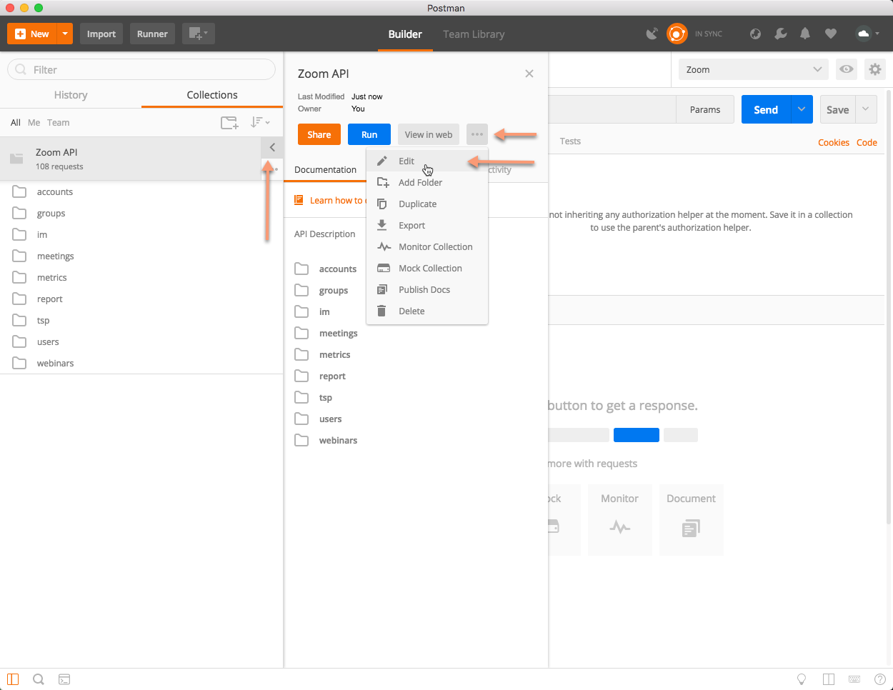Viewport: 893px width, 690px height.
Task: Open the Save dropdown arrow
Action: tap(866, 109)
